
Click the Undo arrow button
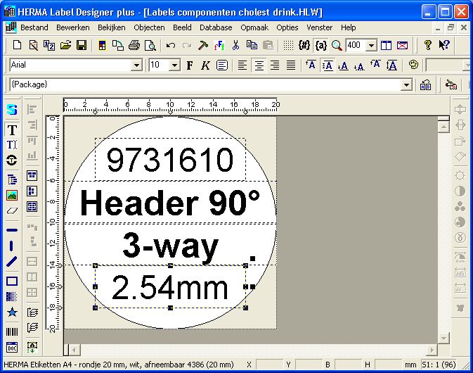pyautogui.click(x=171, y=46)
